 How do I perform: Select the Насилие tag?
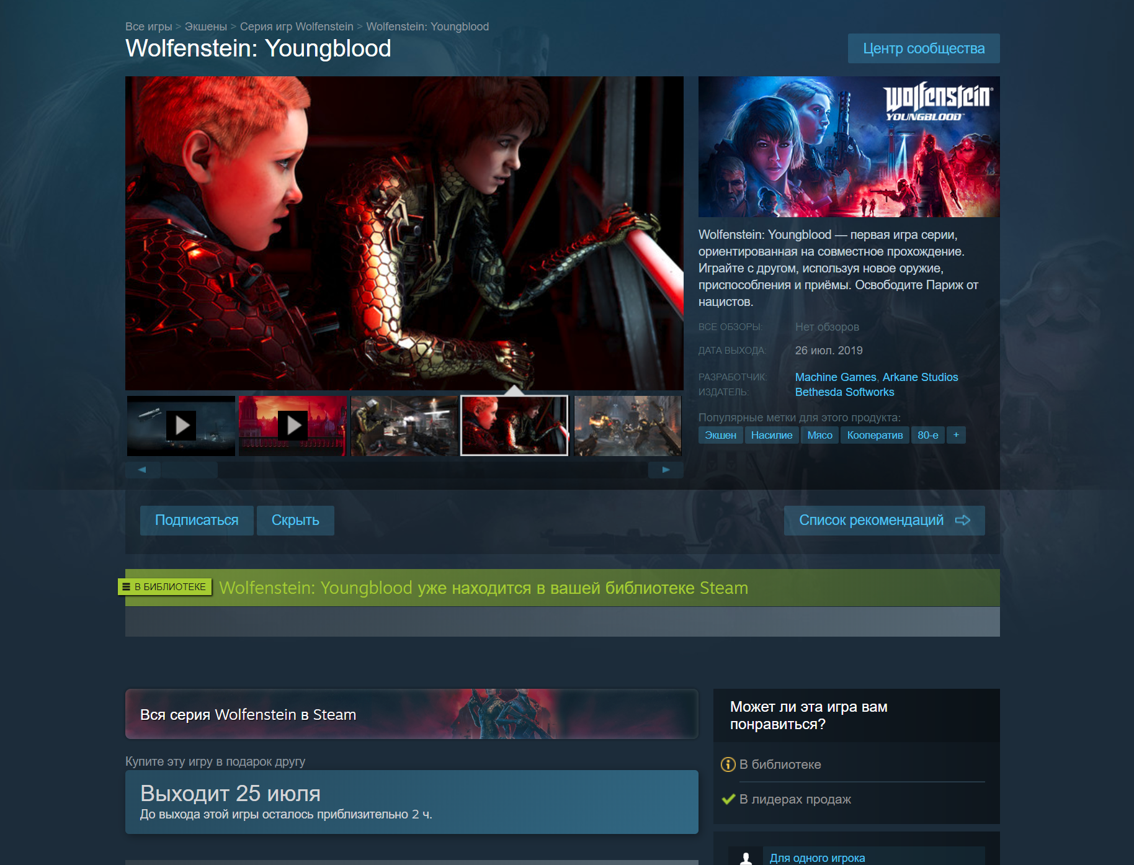click(x=772, y=435)
